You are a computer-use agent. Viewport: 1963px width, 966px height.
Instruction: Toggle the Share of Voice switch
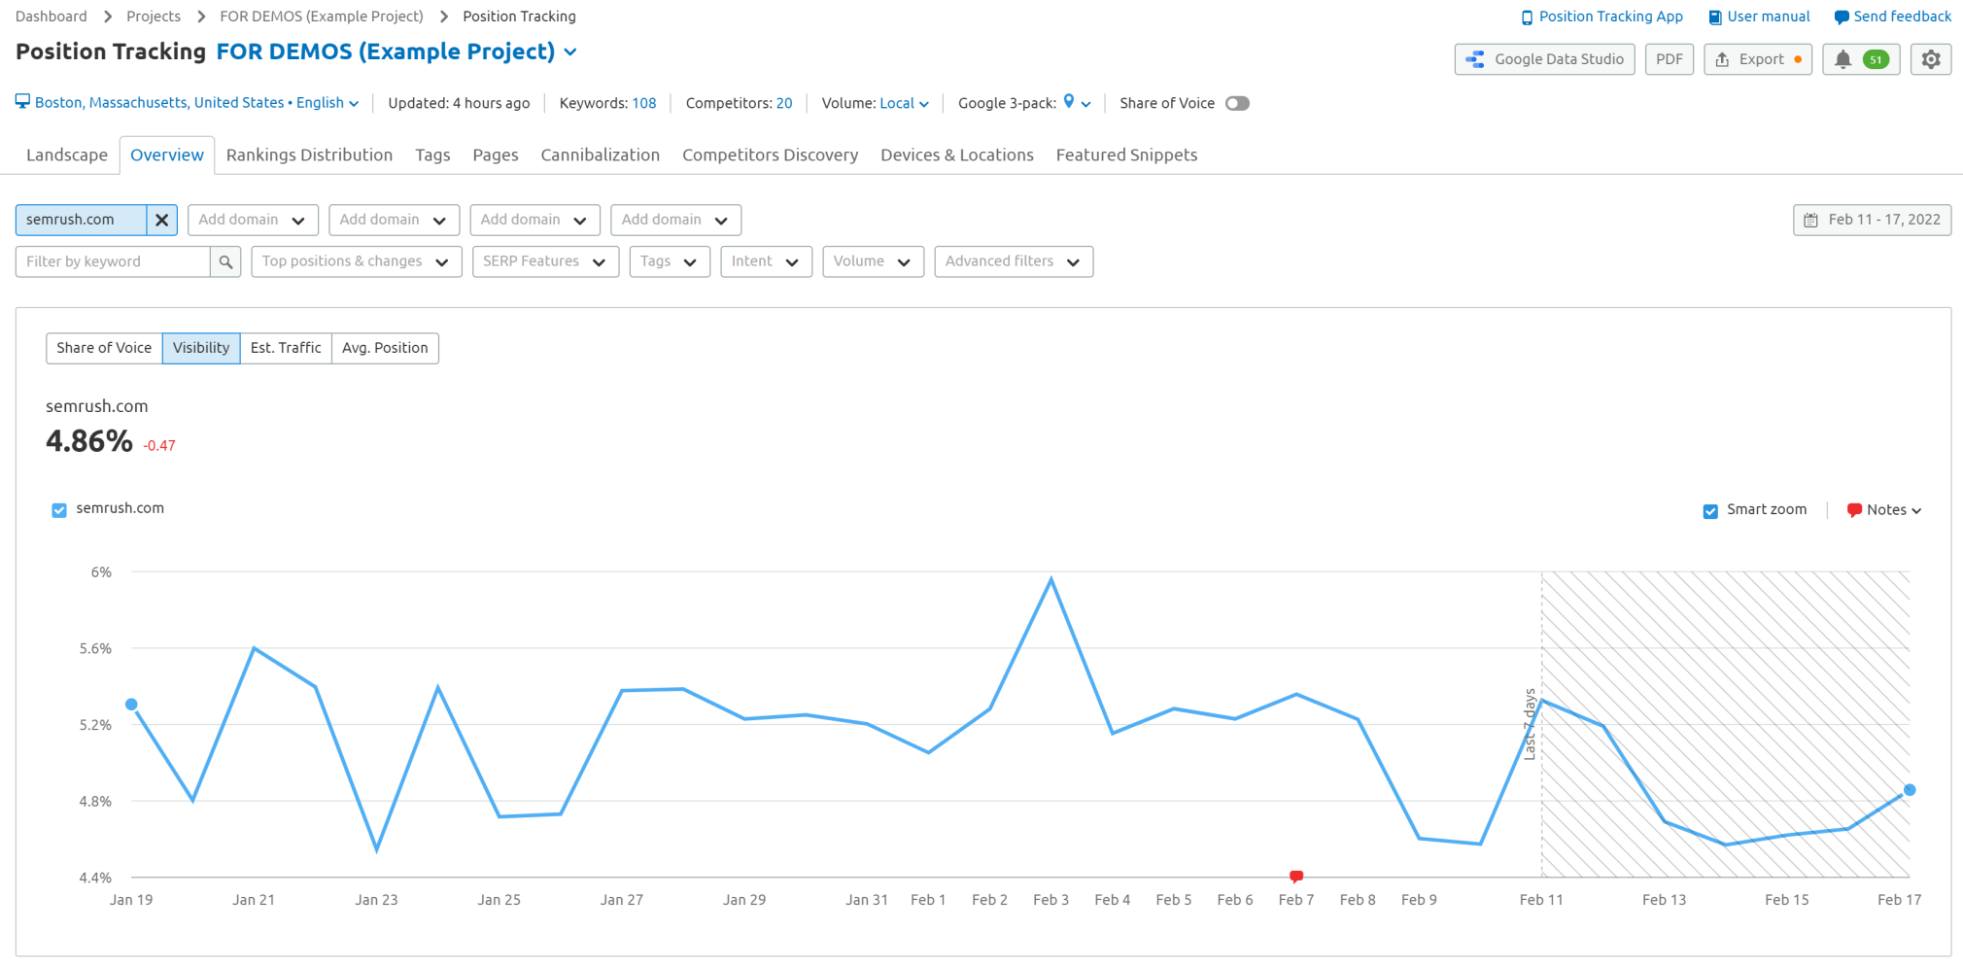tap(1237, 103)
